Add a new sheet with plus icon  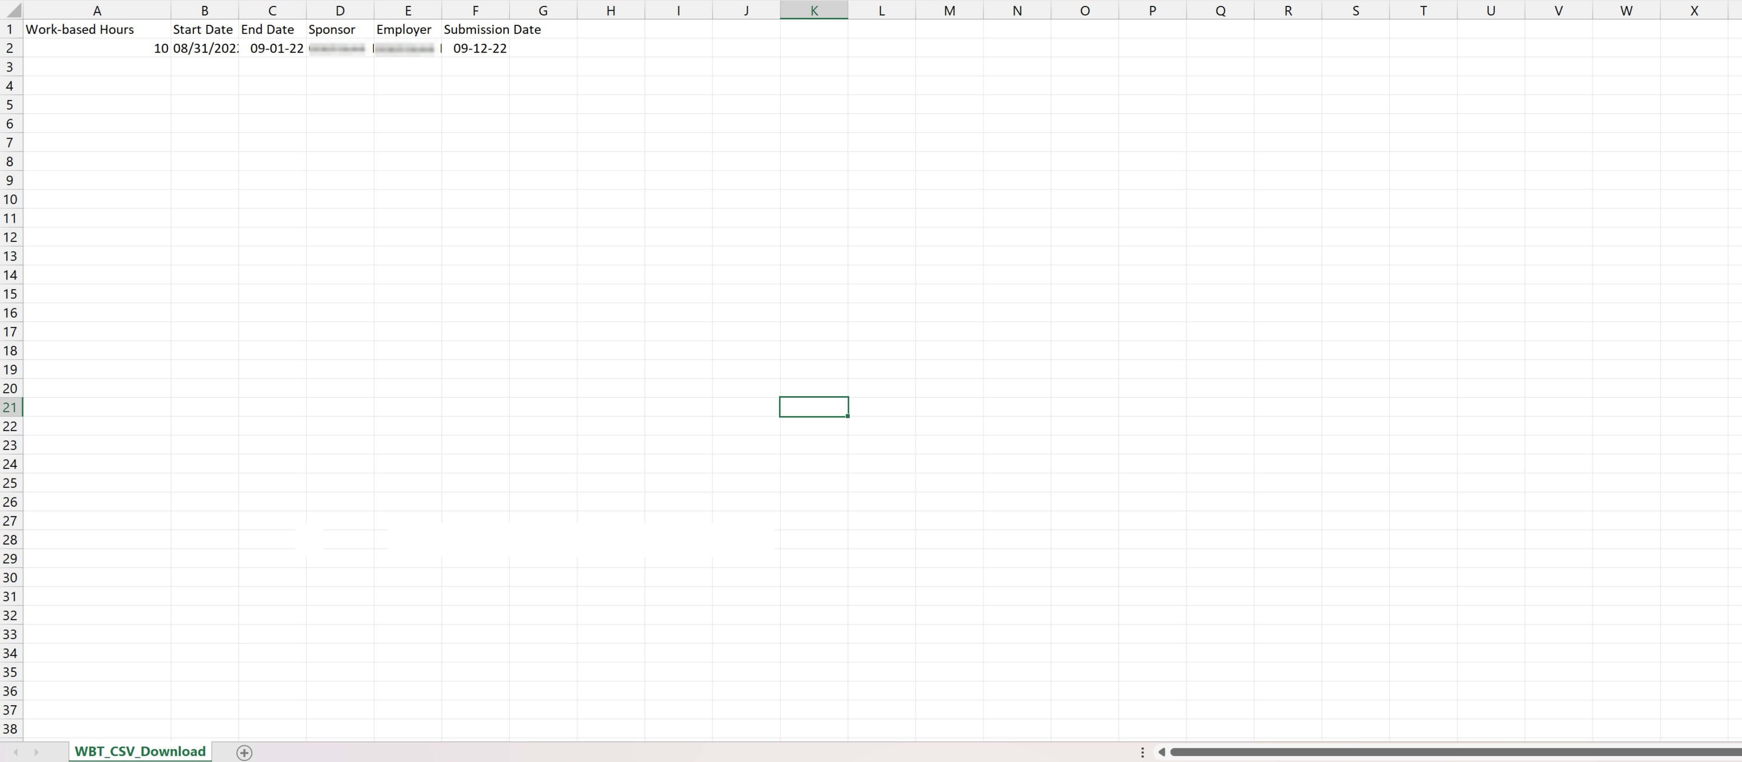(x=244, y=752)
